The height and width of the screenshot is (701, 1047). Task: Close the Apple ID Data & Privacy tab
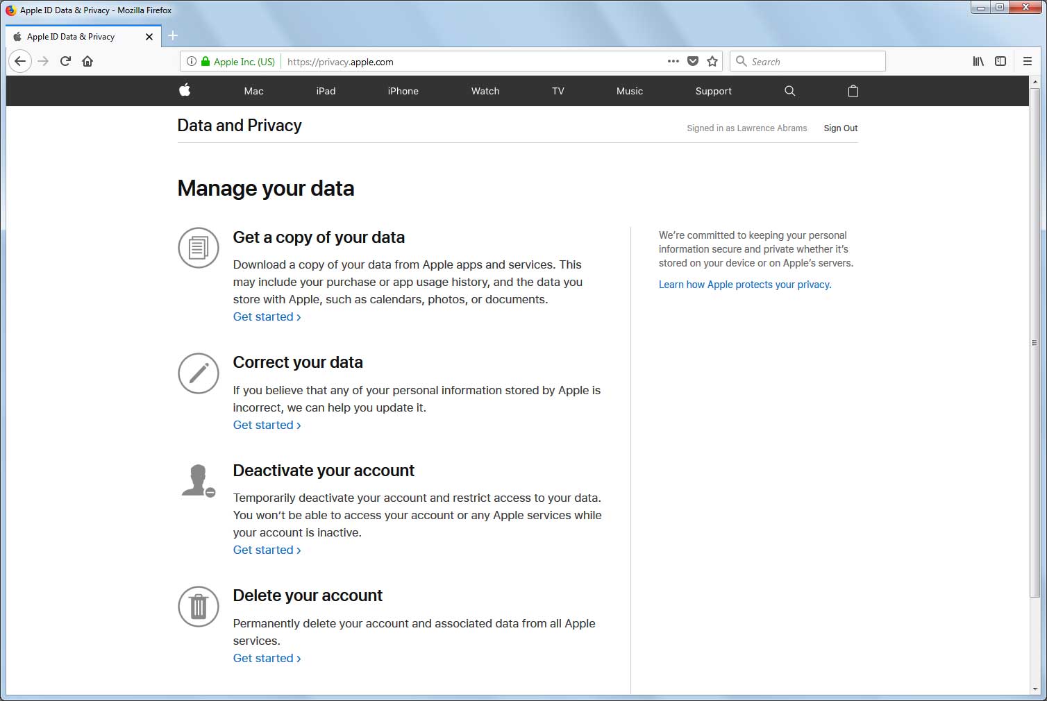click(x=149, y=37)
